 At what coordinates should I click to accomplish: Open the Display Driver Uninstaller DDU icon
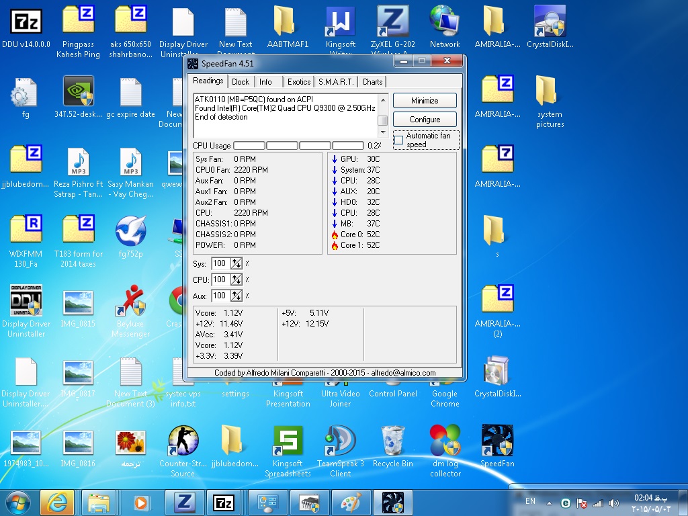26,300
